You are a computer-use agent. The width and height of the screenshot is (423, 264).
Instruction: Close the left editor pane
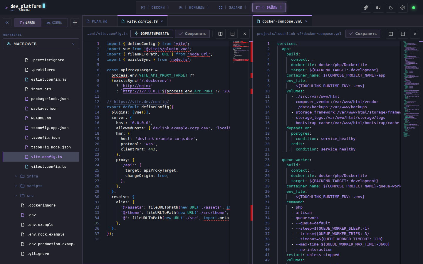(x=245, y=34)
